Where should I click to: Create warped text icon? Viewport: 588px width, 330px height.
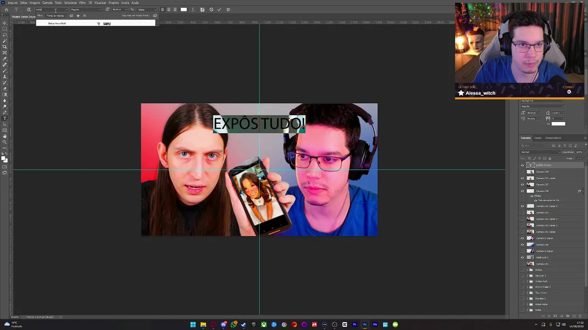pyautogui.click(x=192, y=10)
